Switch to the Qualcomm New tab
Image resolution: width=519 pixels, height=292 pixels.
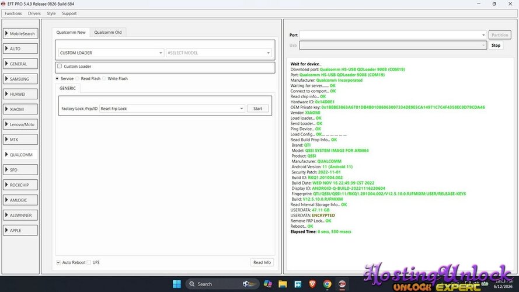click(x=71, y=33)
